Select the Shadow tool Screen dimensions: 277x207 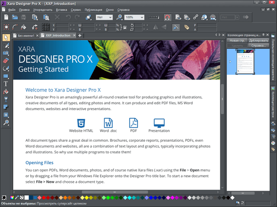pos(6,107)
